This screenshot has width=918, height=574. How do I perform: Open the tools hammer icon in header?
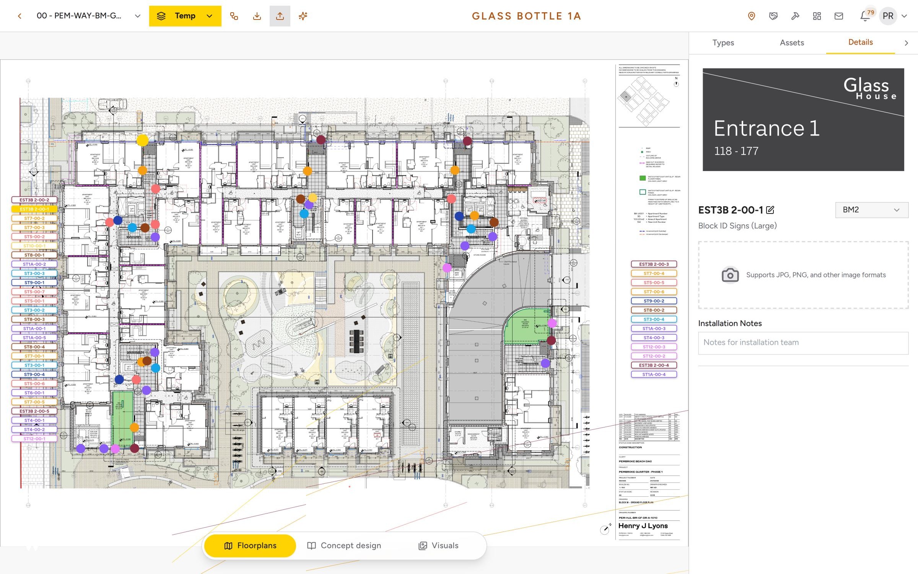pyautogui.click(x=795, y=16)
